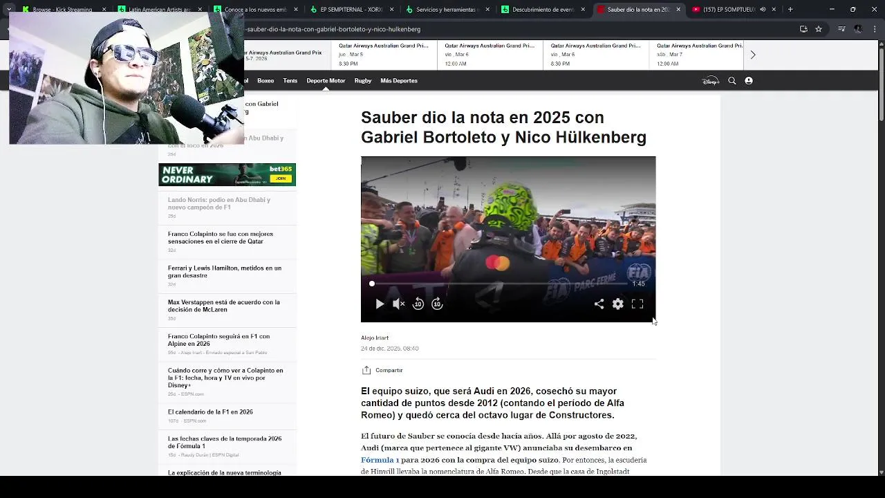Open author Alejo Iriart link
885x498 pixels.
375,338
